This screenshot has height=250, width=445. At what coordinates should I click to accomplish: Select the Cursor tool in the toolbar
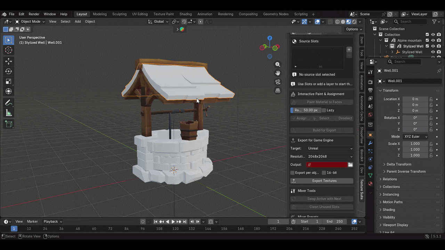click(9, 50)
